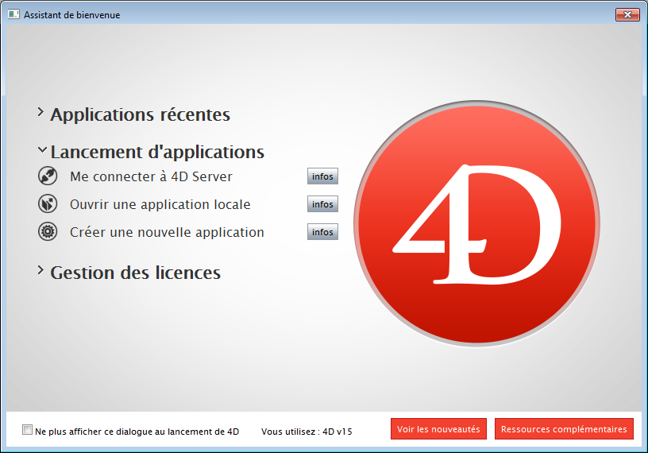Open infos for Me connecter à 4D Server
Image resolution: width=648 pixels, height=453 pixels.
point(322,176)
